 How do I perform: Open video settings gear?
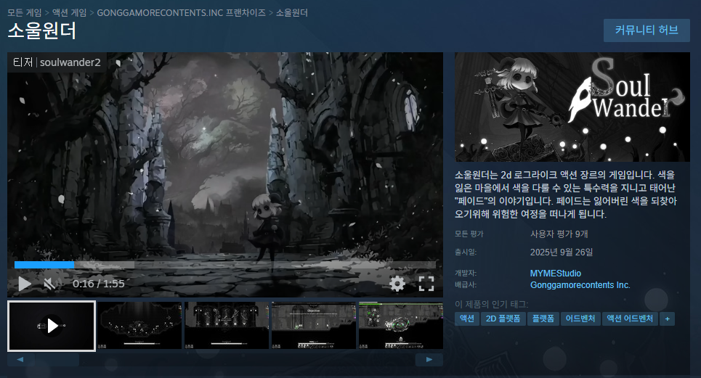point(397,284)
